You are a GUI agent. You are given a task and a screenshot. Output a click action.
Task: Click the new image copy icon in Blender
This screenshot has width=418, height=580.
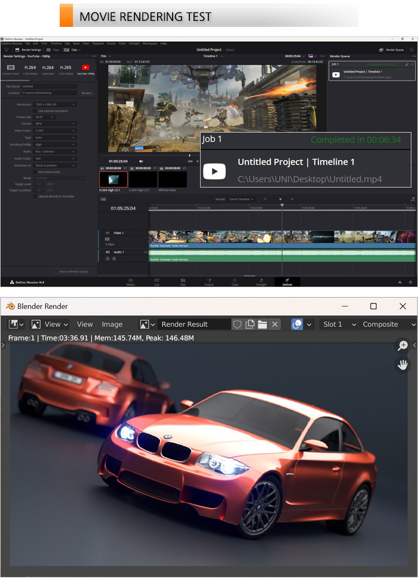(250, 324)
